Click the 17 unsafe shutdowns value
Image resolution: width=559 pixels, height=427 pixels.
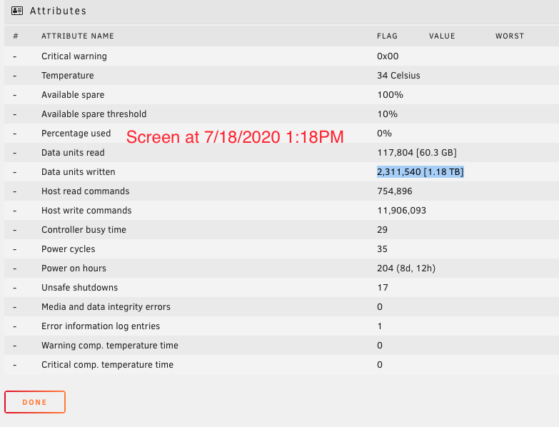click(x=383, y=287)
